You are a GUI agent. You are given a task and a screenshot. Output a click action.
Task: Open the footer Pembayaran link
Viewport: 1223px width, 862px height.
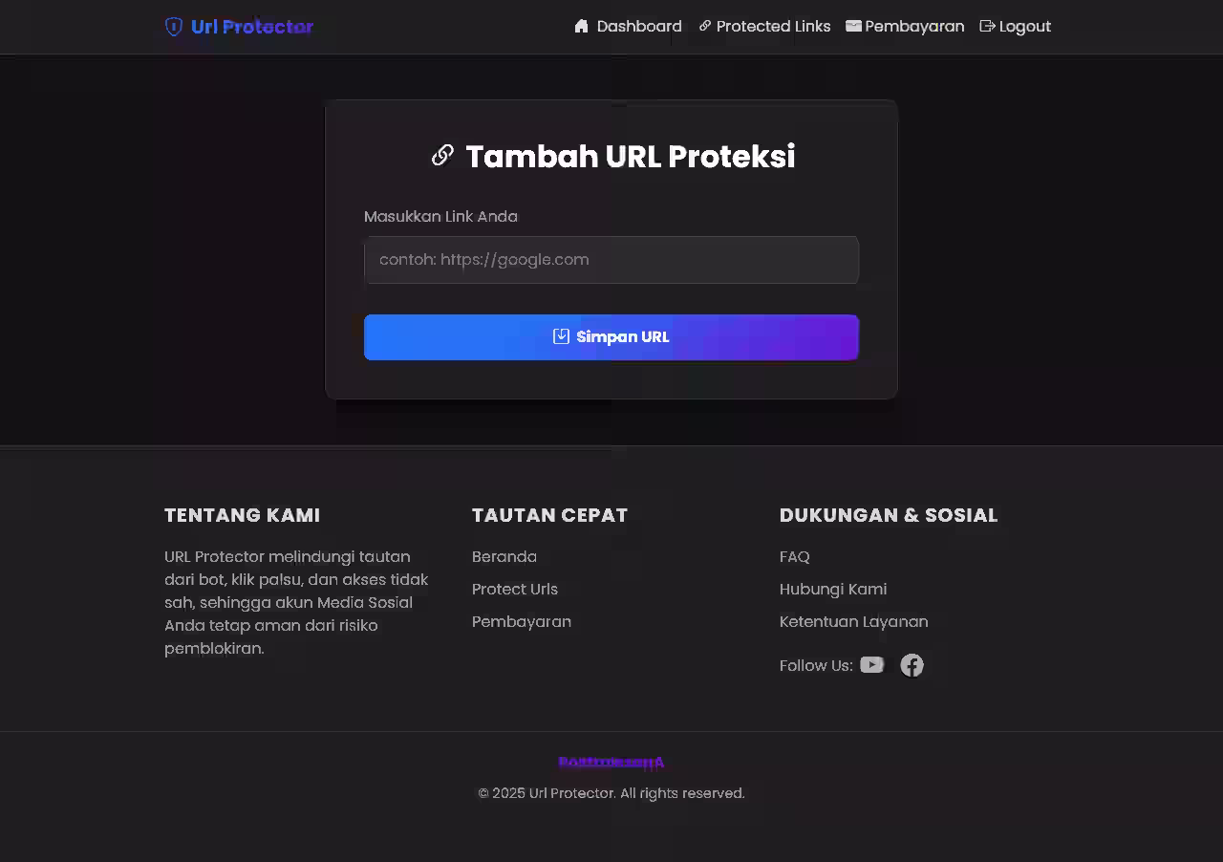click(522, 621)
